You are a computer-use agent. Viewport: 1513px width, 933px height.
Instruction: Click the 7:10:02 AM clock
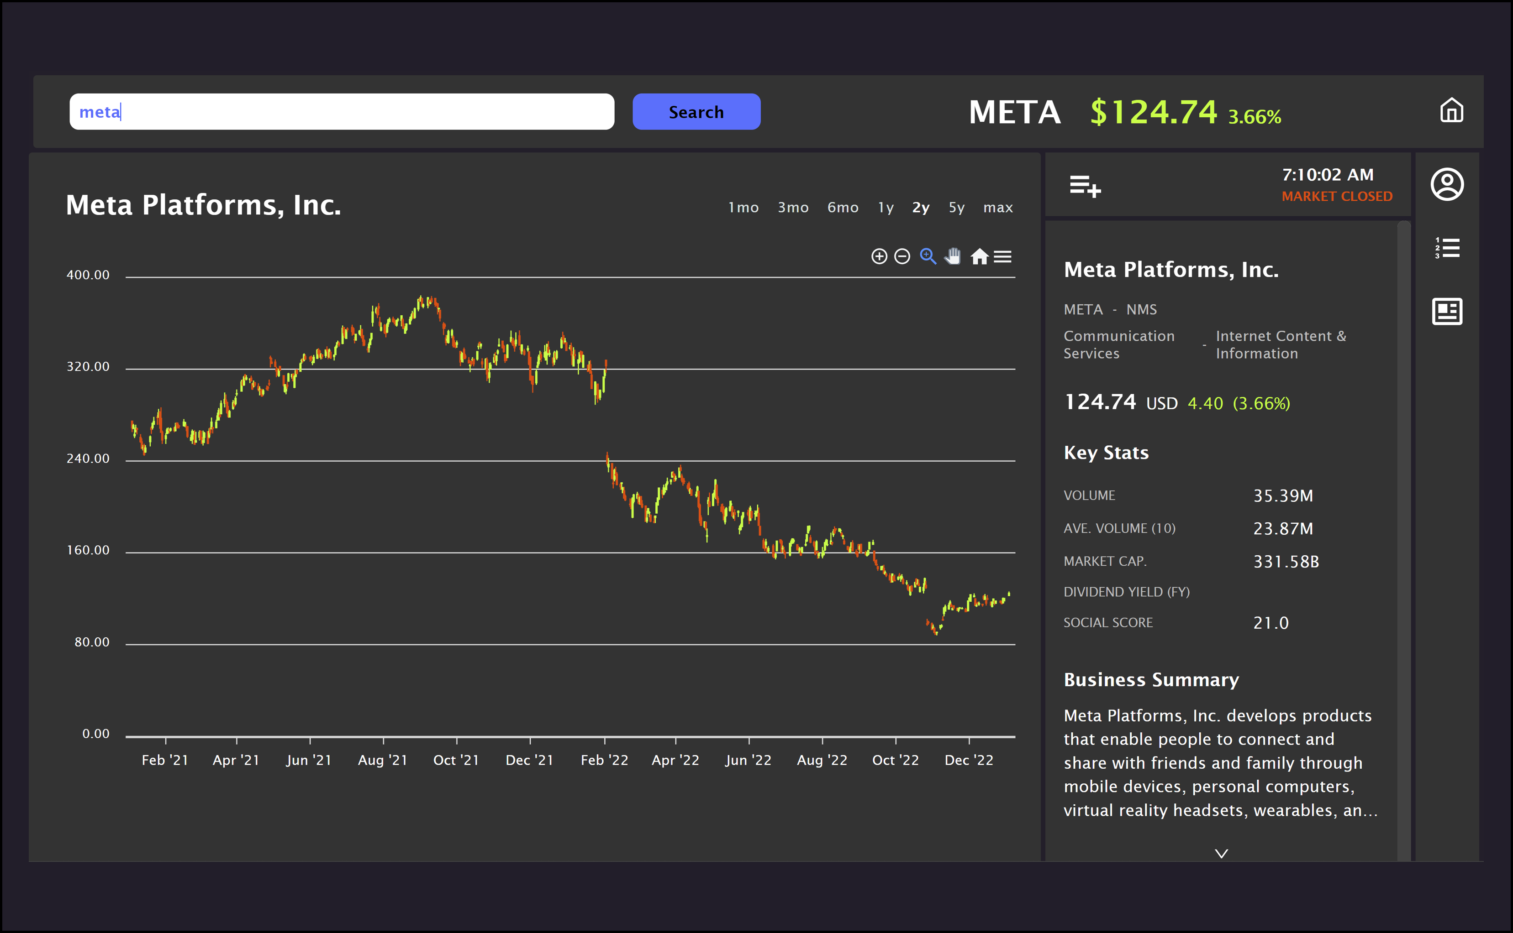(1328, 175)
